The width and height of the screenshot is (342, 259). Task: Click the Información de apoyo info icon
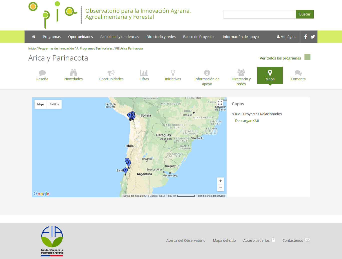click(207, 72)
